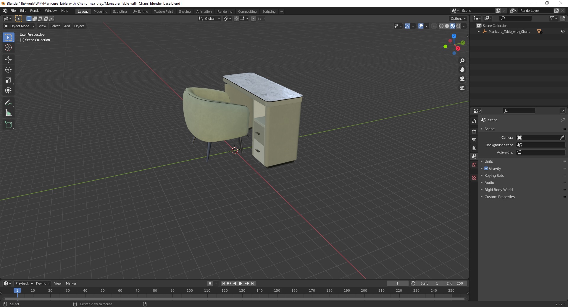Image resolution: width=568 pixels, height=307 pixels.
Task: Click the End frame field
Action: coord(455,283)
